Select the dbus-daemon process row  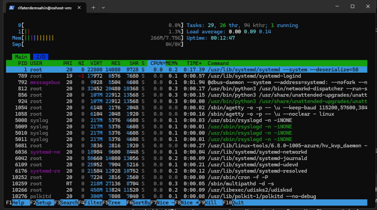(186, 82)
